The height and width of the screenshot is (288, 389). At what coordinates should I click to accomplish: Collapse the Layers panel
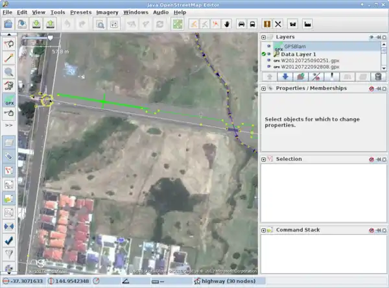[265, 37]
